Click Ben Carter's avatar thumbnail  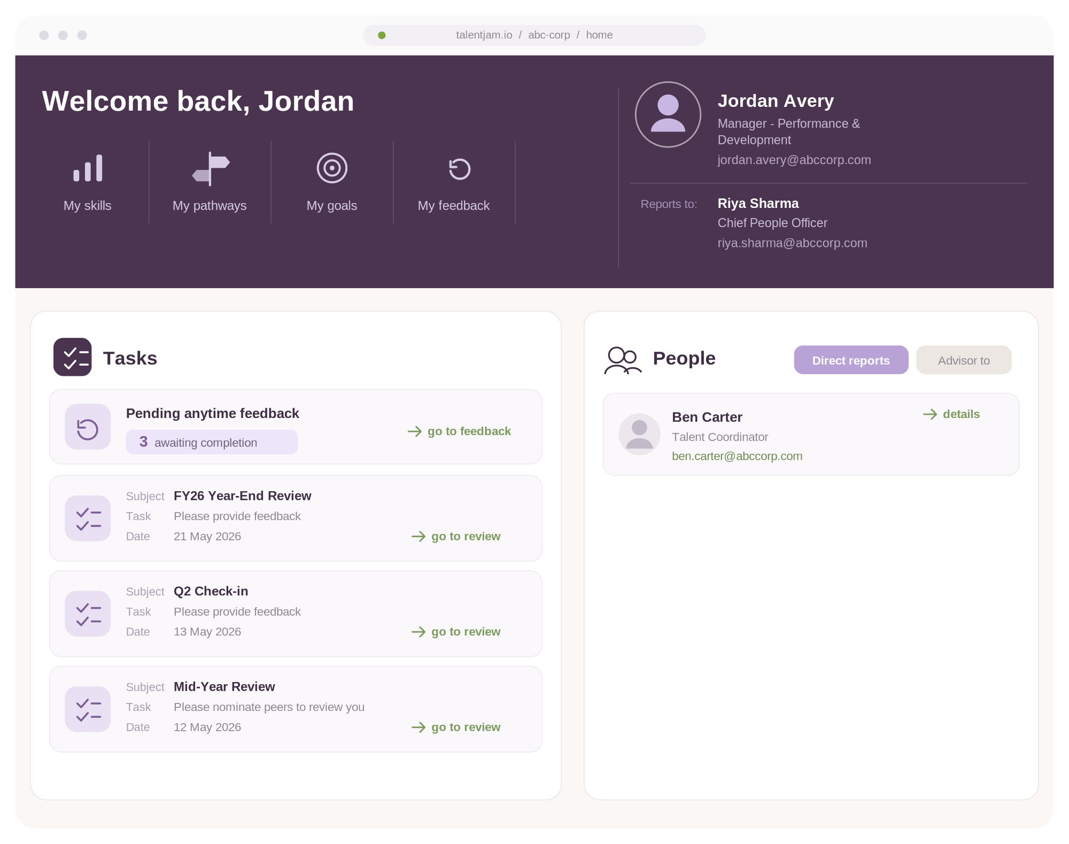[x=639, y=434]
